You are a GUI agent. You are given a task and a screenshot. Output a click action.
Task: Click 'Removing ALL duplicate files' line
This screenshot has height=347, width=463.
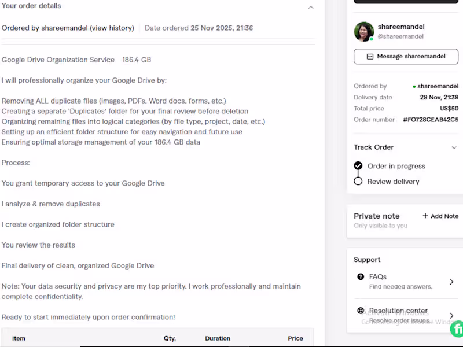[x=113, y=101]
